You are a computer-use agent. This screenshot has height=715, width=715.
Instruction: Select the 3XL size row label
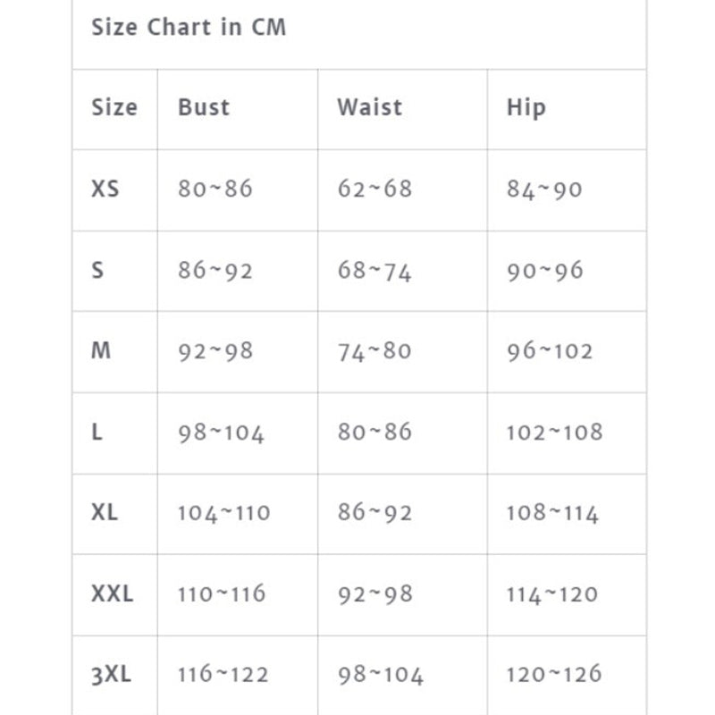(x=111, y=675)
